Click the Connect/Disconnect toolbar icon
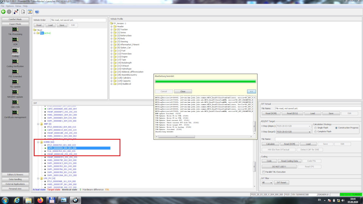The width and height of the screenshot is (363, 204). [16, 12]
